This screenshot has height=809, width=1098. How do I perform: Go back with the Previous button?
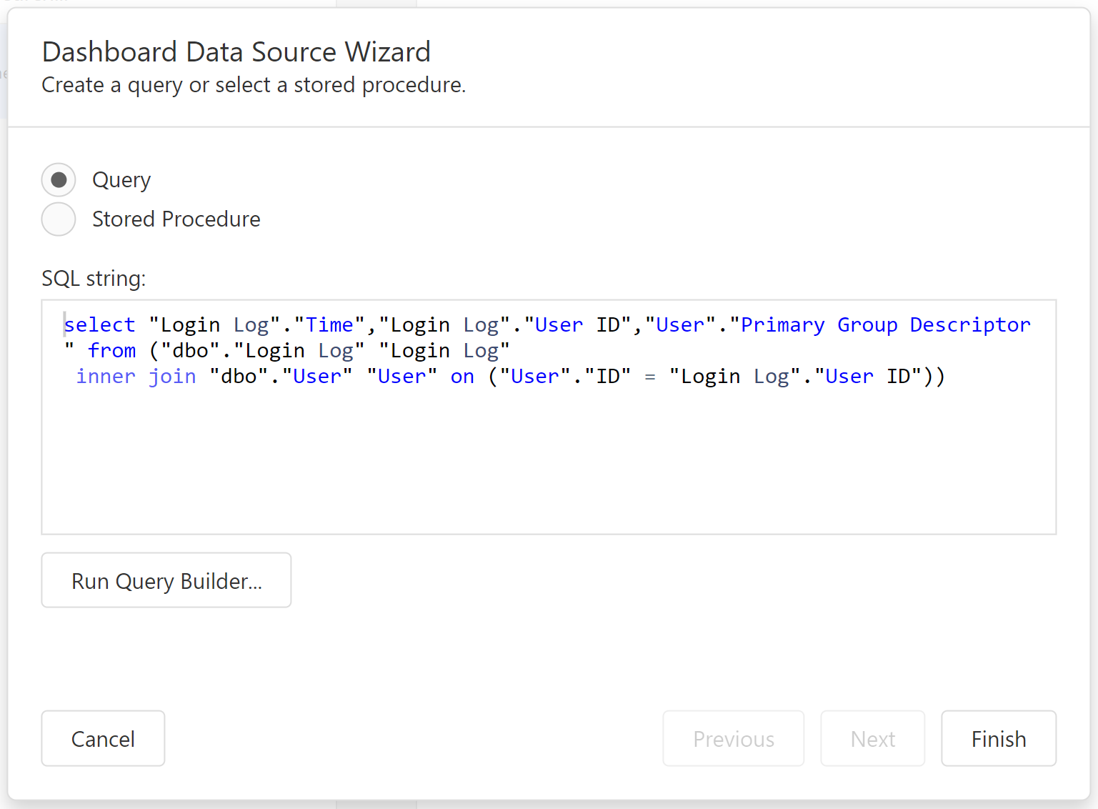(733, 739)
